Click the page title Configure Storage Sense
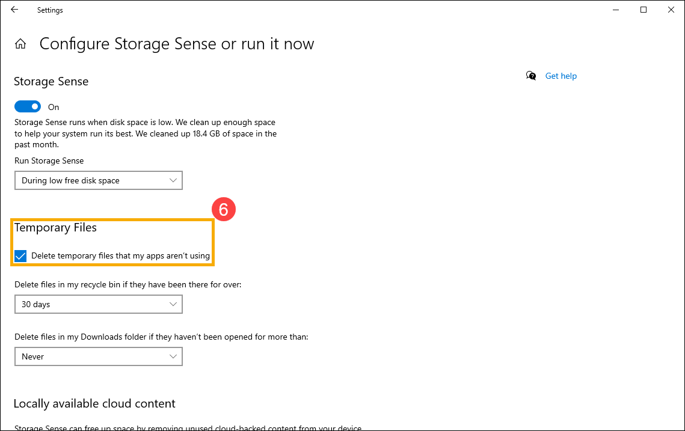The width and height of the screenshot is (685, 431). click(177, 44)
